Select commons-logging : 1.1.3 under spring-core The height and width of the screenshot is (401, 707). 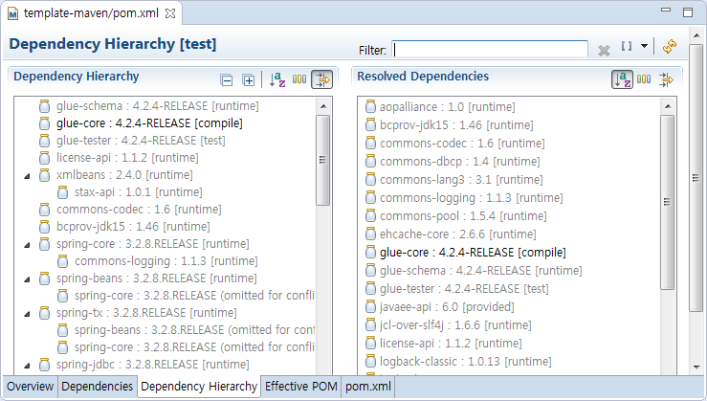point(166,260)
